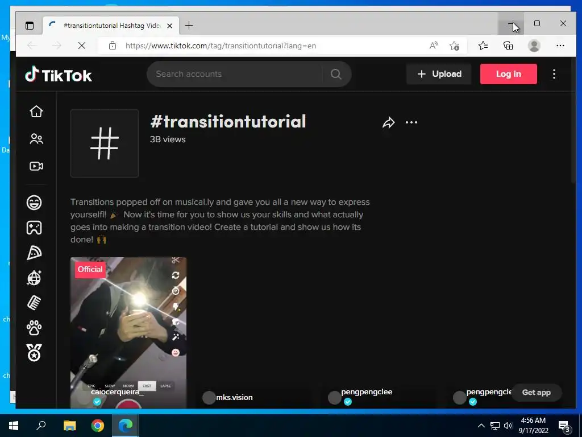Open File Explorer from taskbar
582x437 pixels.
(69, 426)
